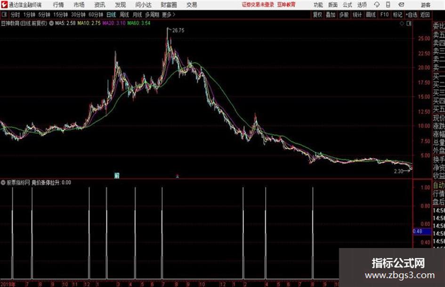
Task: Switch to 1分钟 period
Action: (x=29, y=15)
